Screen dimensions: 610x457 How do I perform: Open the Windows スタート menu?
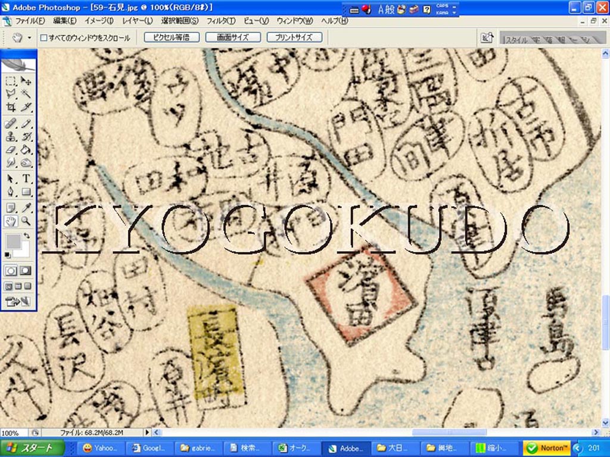pyautogui.click(x=32, y=448)
